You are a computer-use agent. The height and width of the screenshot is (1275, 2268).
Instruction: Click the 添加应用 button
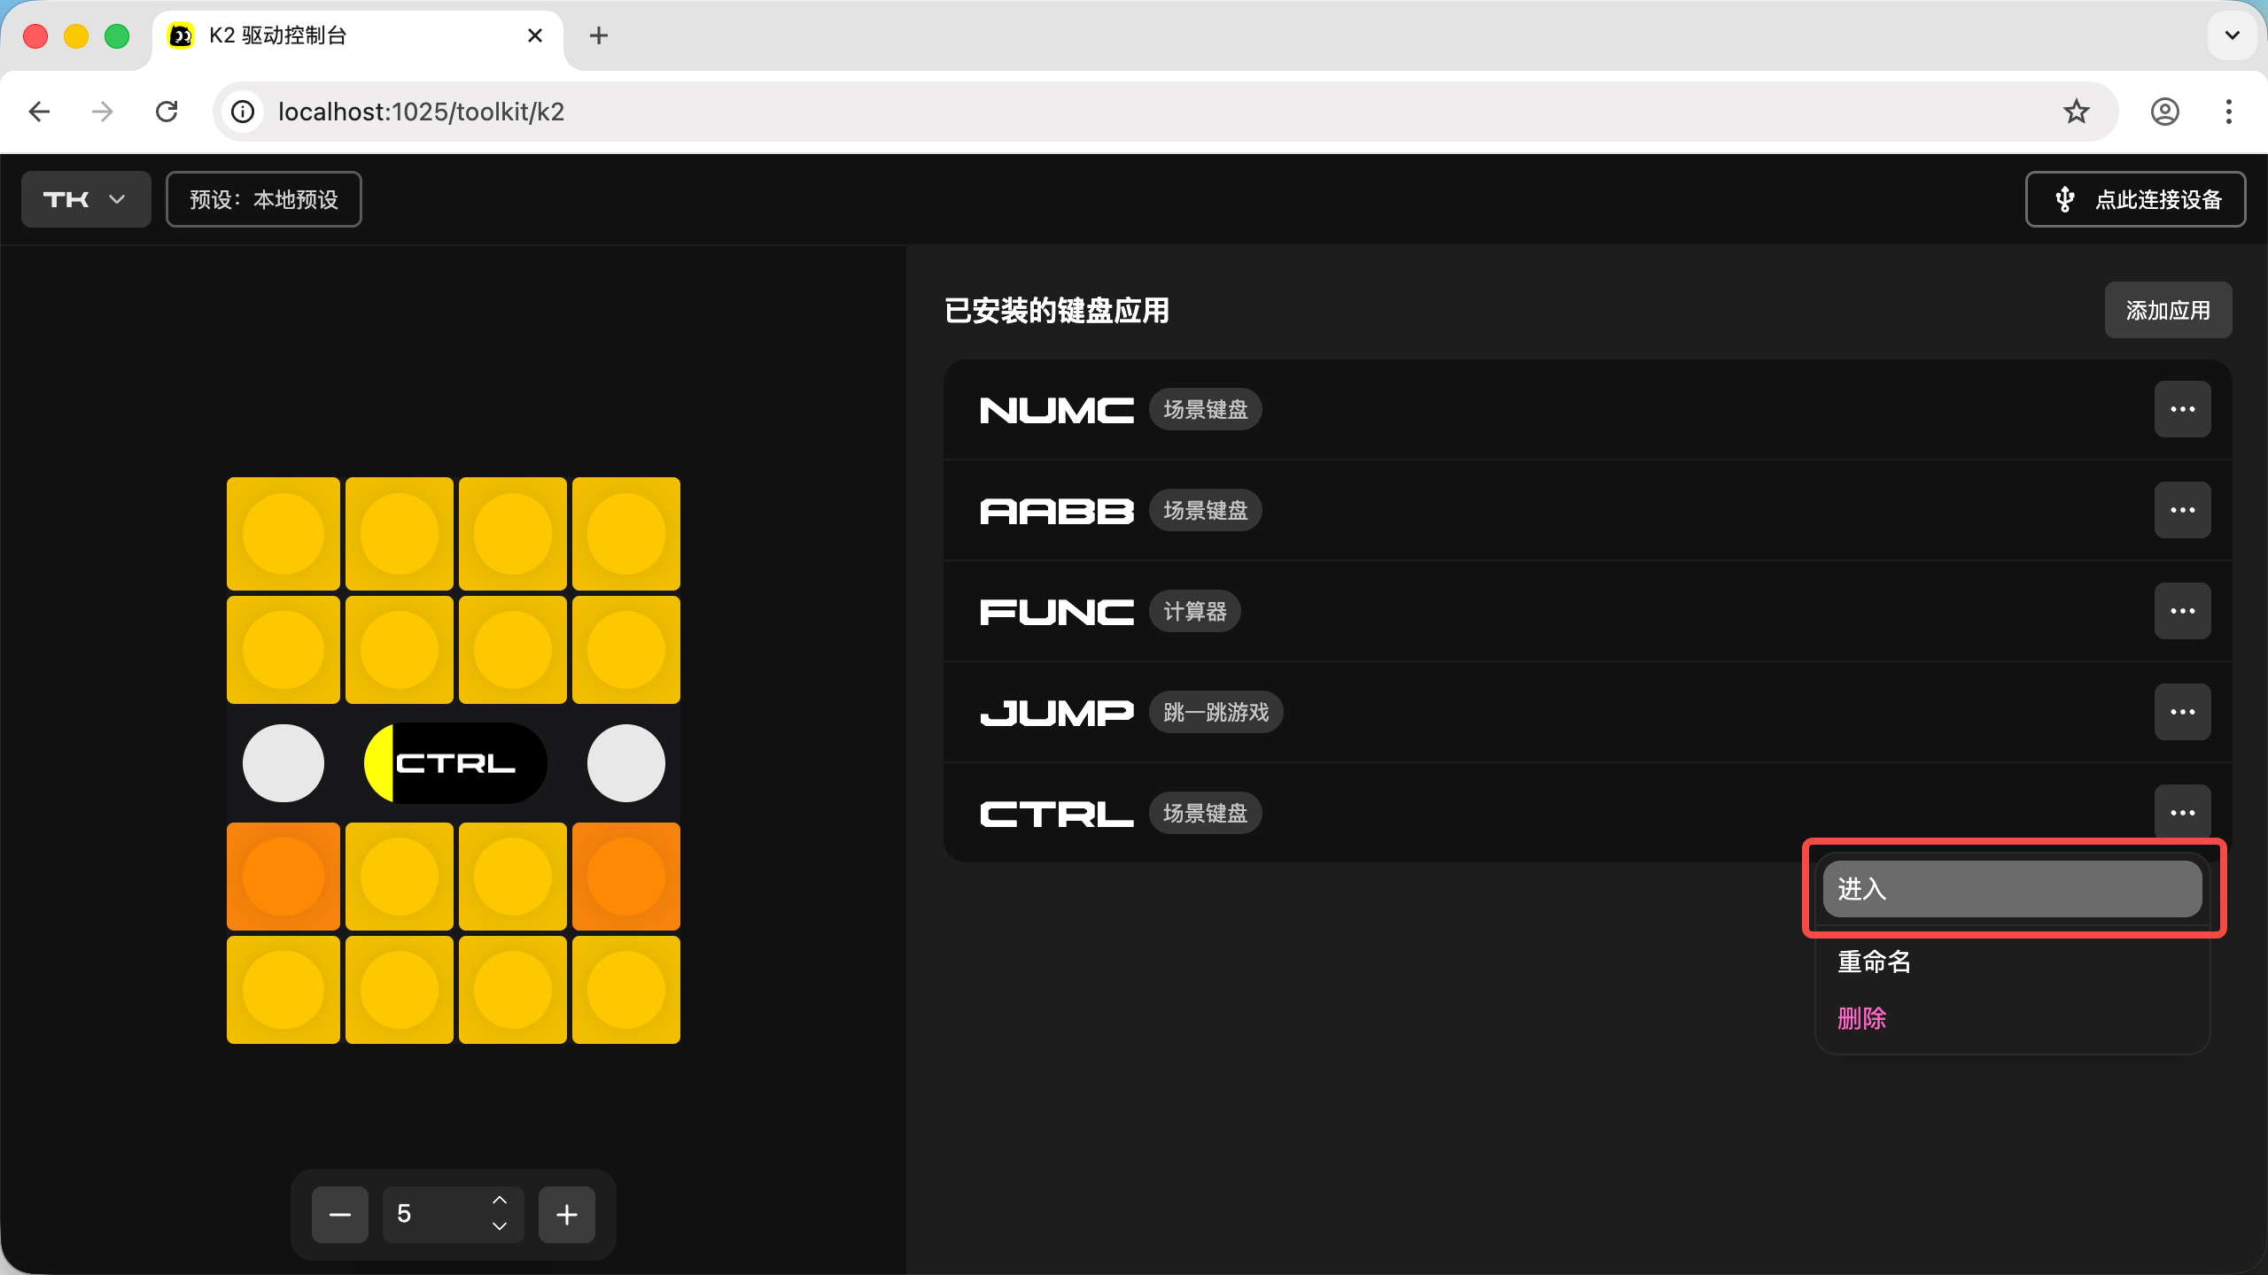click(x=2167, y=311)
